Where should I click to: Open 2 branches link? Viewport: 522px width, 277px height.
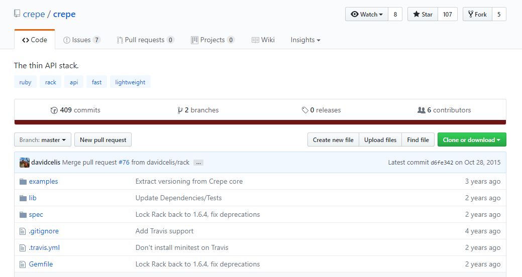198,110
